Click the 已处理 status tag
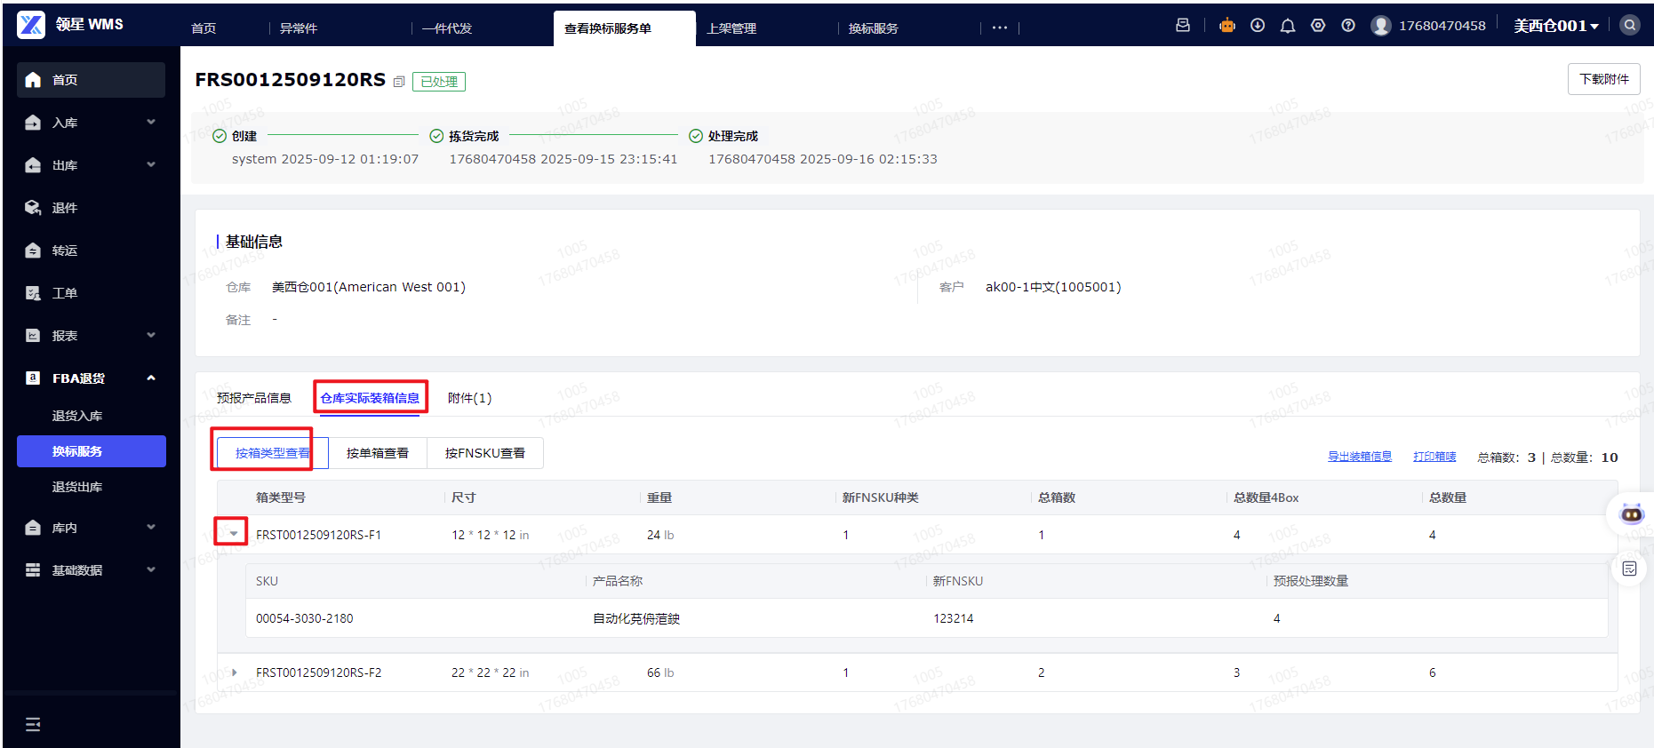 click(x=439, y=82)
